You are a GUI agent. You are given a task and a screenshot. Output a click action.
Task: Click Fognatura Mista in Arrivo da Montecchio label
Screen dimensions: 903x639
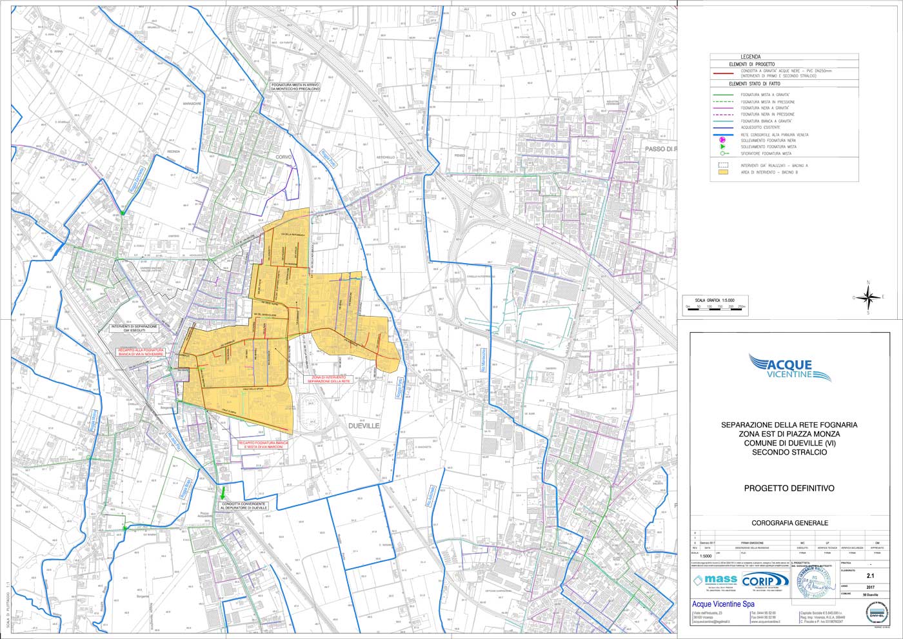pos(295,86)
